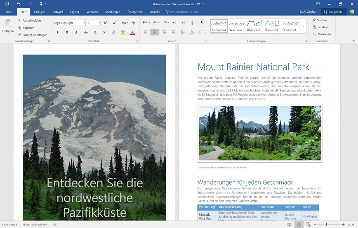Open the Einfügen ribbon tab
The width and height of the screenshot is (358, 228).
click(39, 12)
